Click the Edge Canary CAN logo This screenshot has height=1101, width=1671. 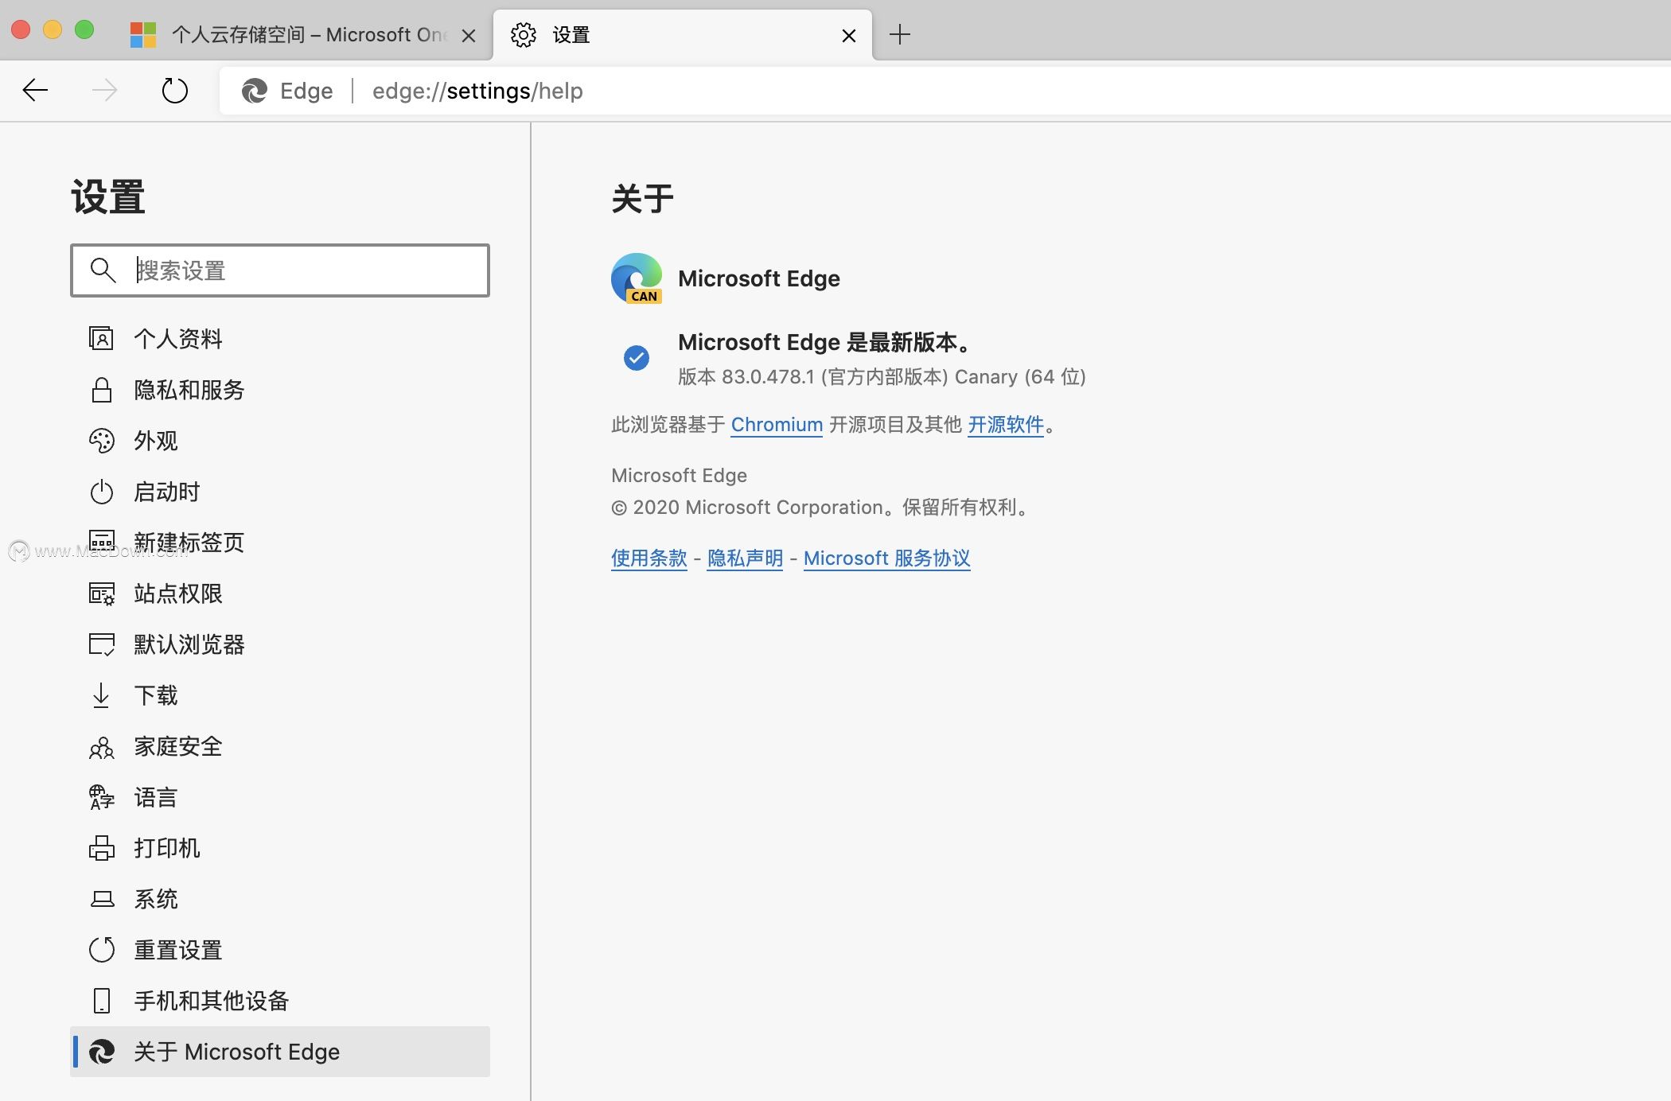pyautogui.click(x=637, y=278)
